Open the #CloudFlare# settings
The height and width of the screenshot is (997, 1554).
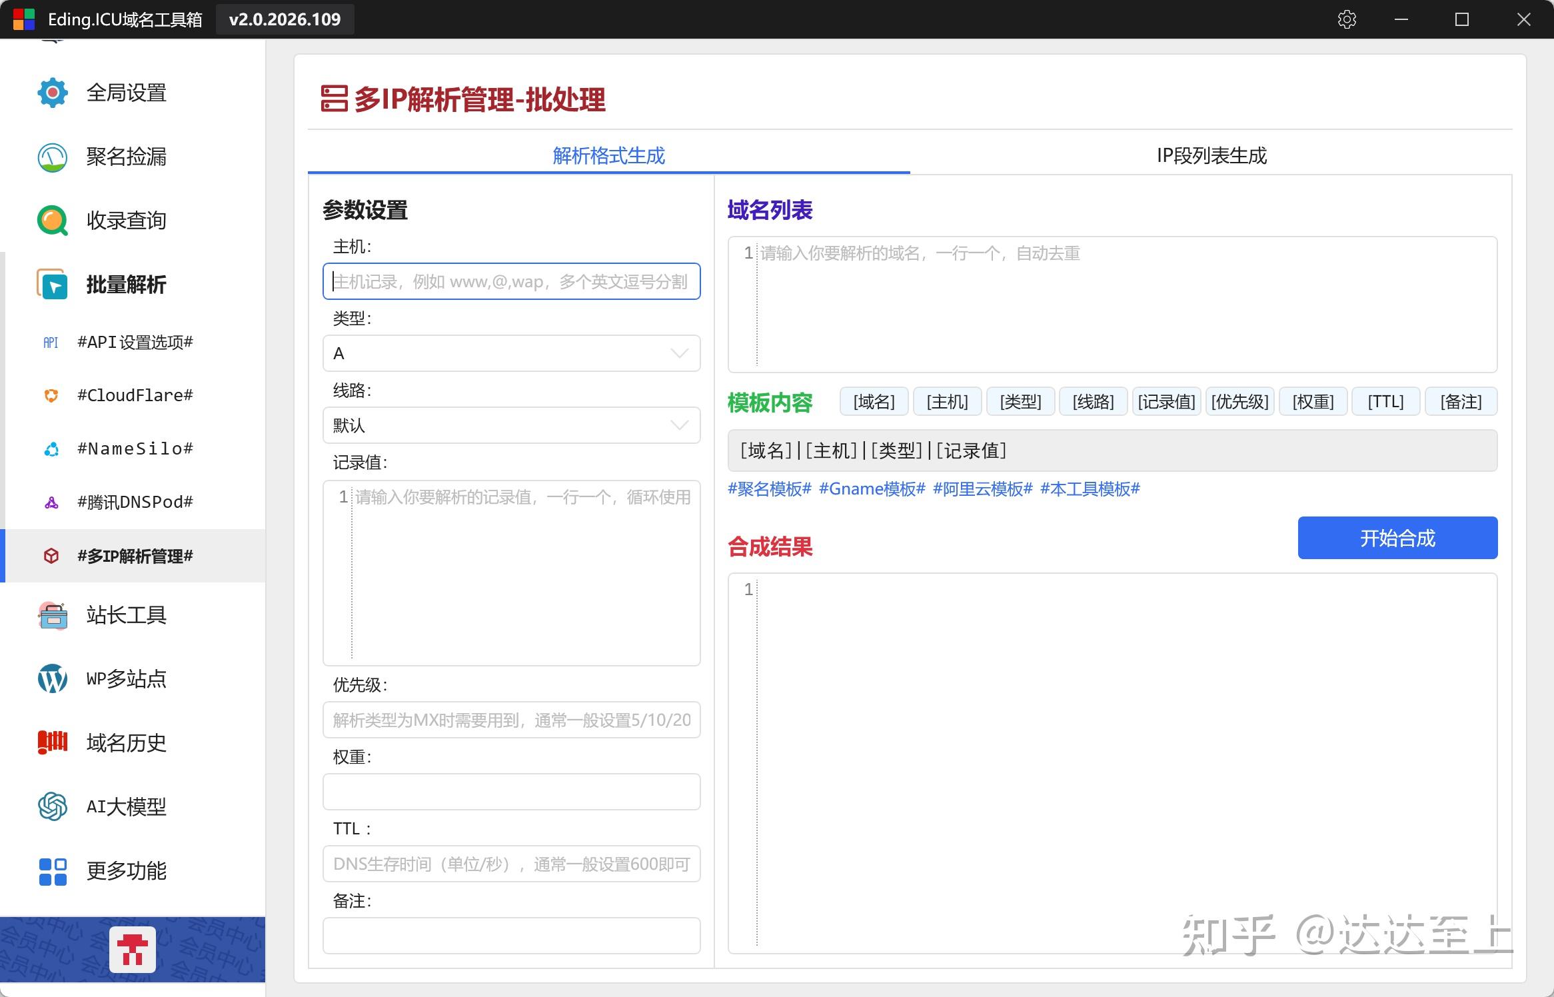(133, 395)
